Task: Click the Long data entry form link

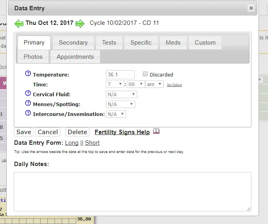Action: (x=71, y=143)
